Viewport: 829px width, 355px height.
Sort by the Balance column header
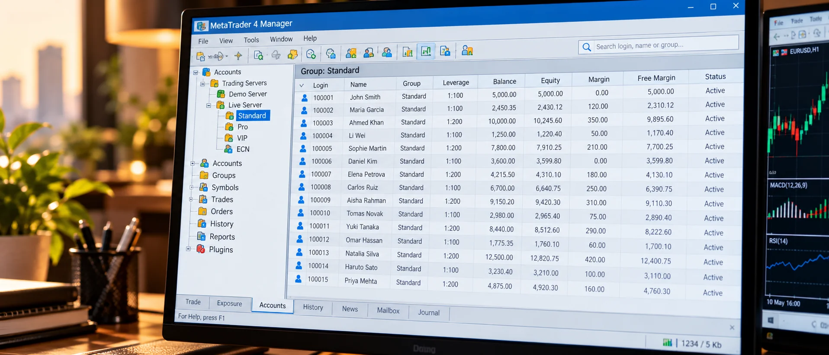tap(504, 81)
